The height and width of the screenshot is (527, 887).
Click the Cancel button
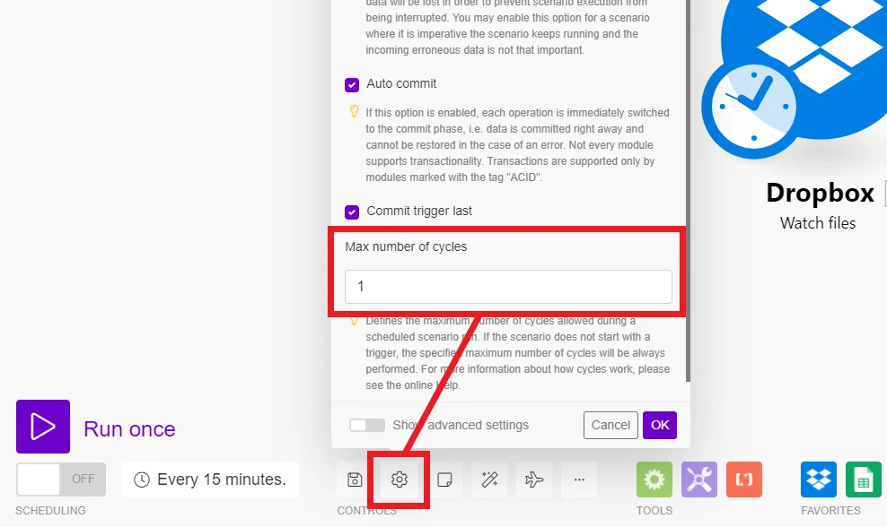click(611, 425)
